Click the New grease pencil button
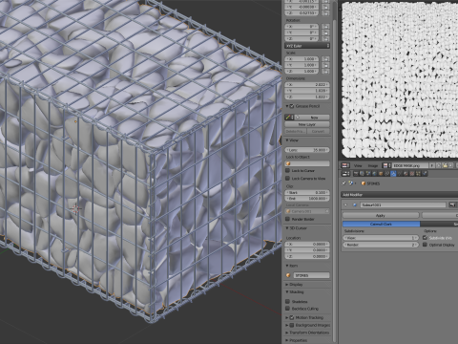The width and height of the screenshot is (458, 344). [x=311, y=118]
